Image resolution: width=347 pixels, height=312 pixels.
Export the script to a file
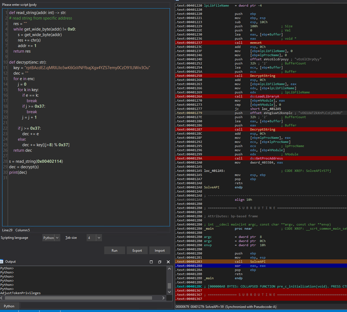[137, 250]
